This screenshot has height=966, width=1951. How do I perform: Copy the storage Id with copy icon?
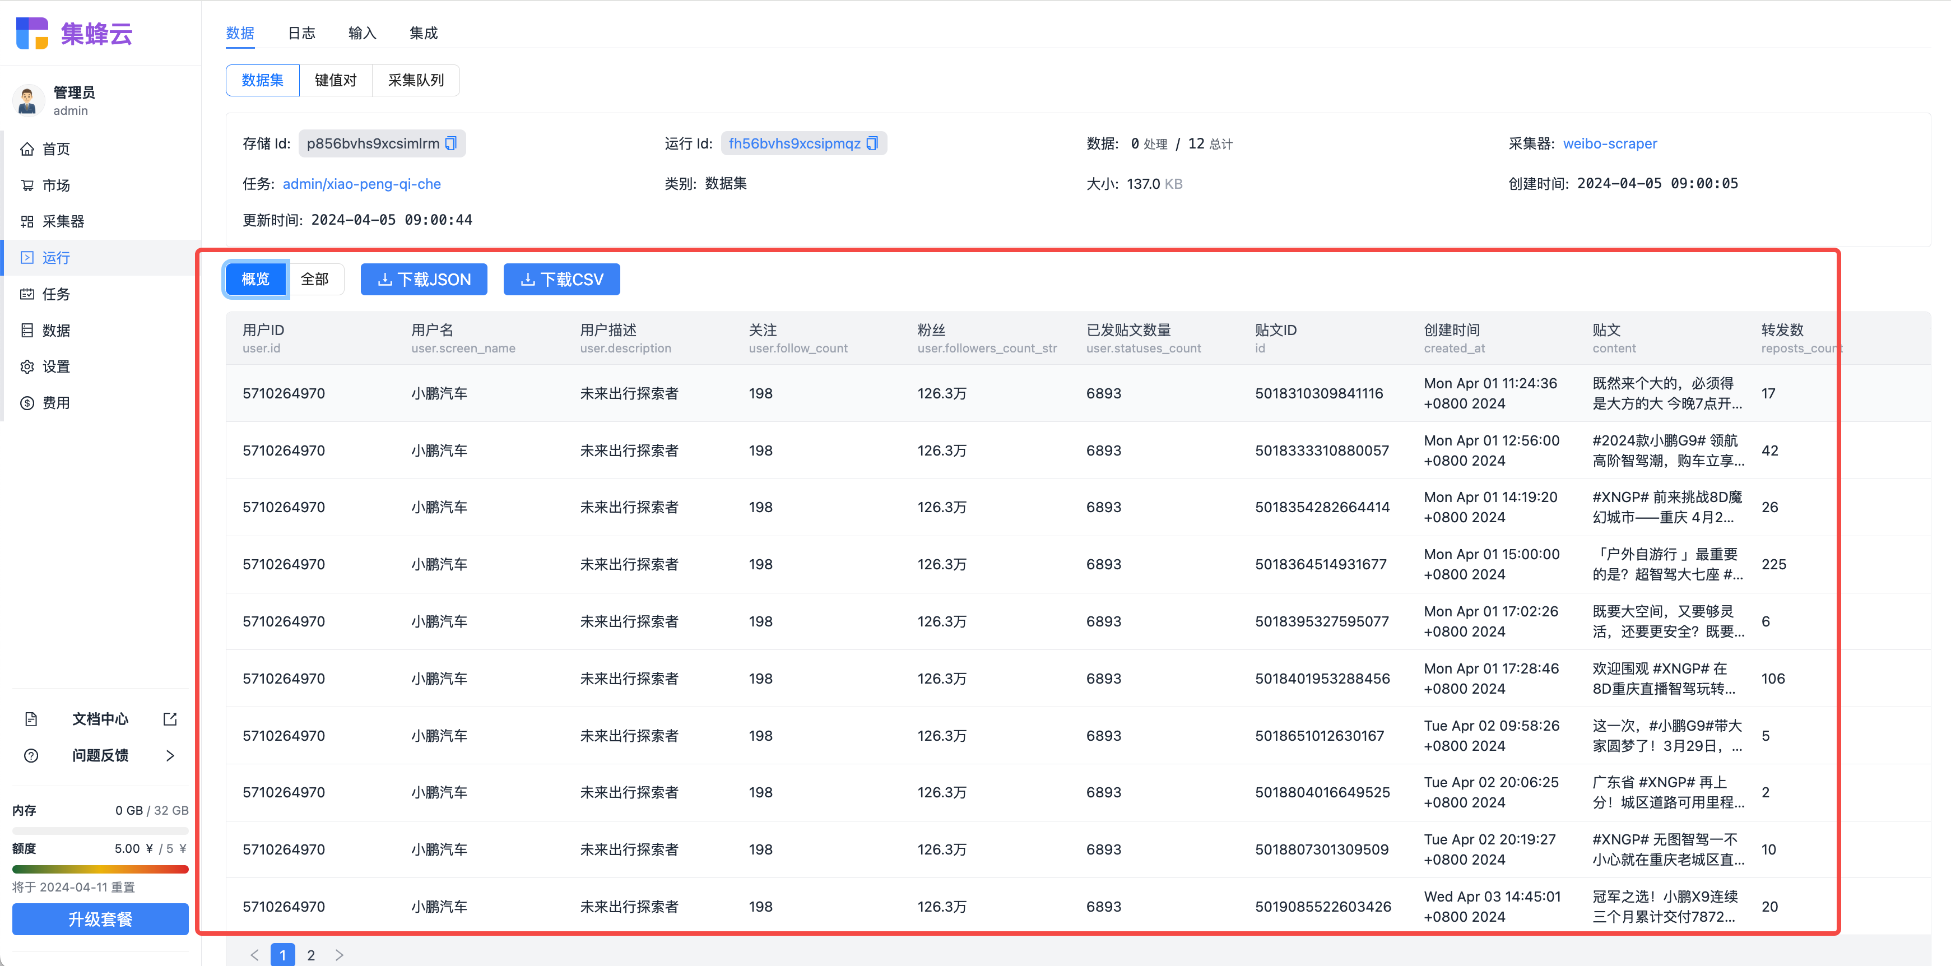pos(452,143)
